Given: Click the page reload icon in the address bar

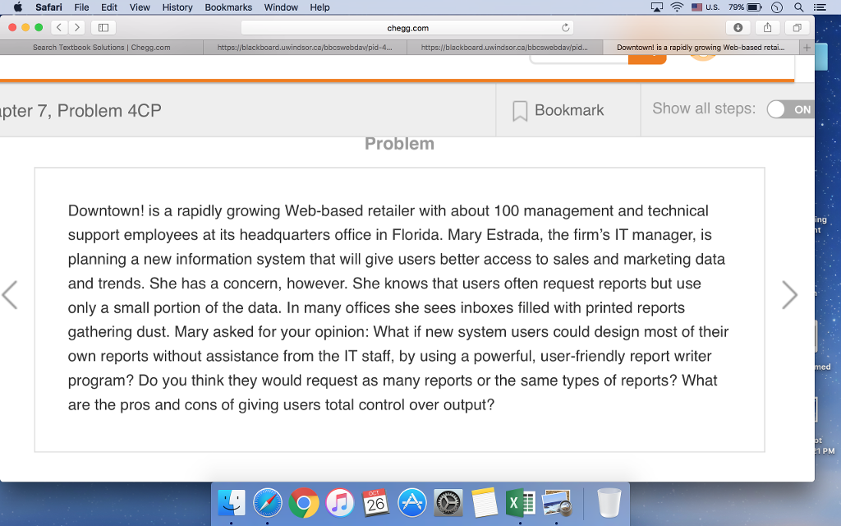Looking at the screenshot, I should [x=564, y=27].
